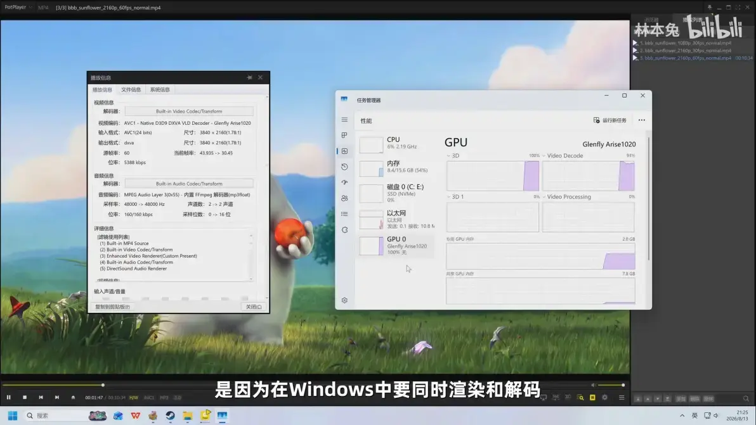Click the PotPlayer seek bar handle

point(103,385)
